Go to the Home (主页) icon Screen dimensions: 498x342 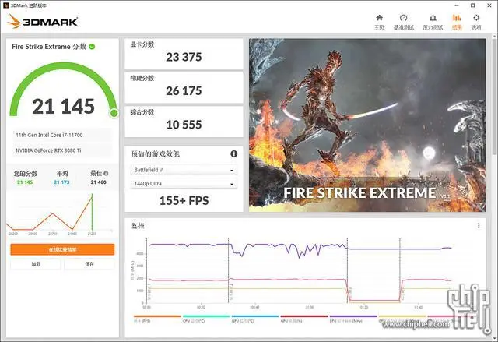[379, 22]
